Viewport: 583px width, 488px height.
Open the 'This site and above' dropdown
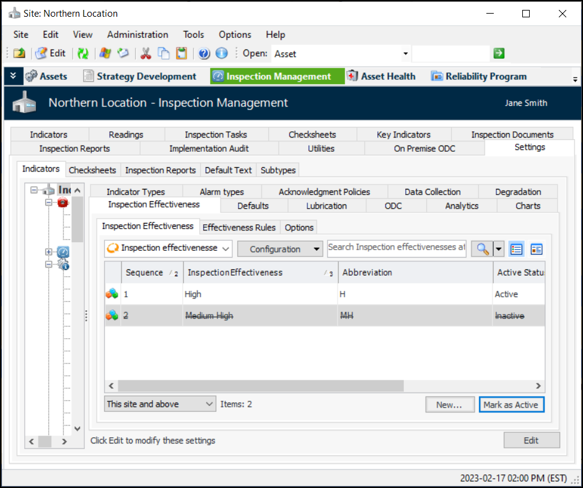click(160, 404)
